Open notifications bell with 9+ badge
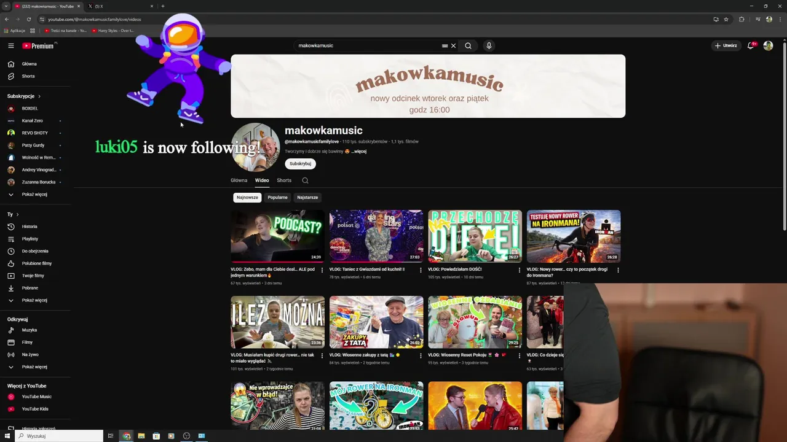Viewport: 787px width, 442px height. (x=751, y=45)
